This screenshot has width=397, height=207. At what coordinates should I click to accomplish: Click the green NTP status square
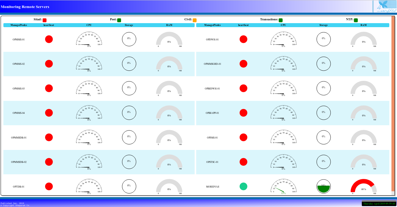(x=356, y=20)
